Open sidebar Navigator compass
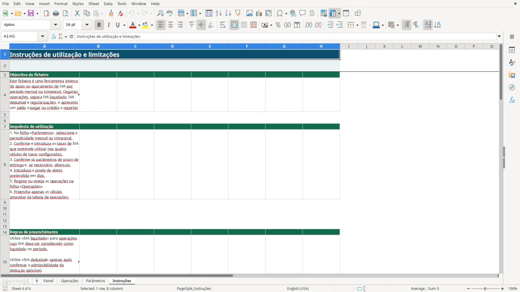This screenshot has height=292, width=520. click(512, 87)
